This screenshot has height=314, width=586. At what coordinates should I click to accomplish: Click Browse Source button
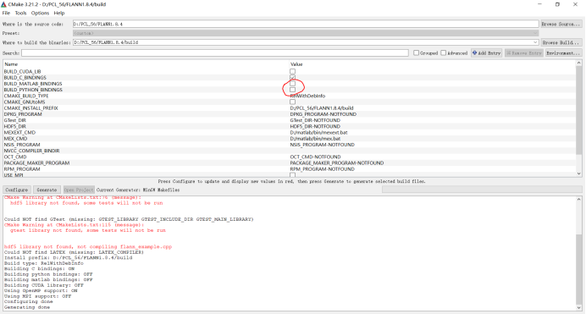(x=561, y=24)
